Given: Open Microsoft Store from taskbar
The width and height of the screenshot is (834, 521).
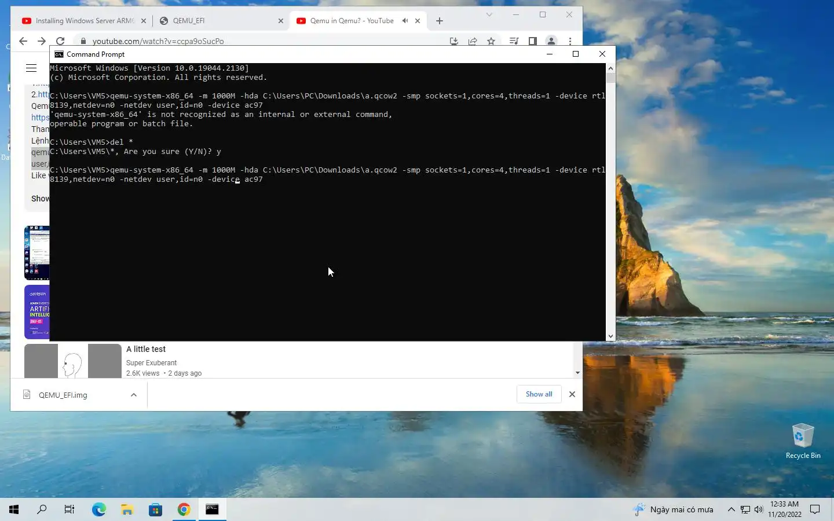Looking at the screenshot, I should click(155, 509).
